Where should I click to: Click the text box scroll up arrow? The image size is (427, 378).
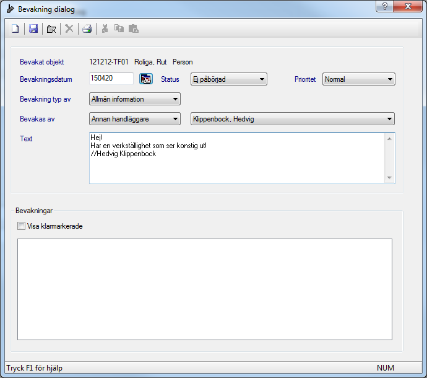(x=389, y=139)
